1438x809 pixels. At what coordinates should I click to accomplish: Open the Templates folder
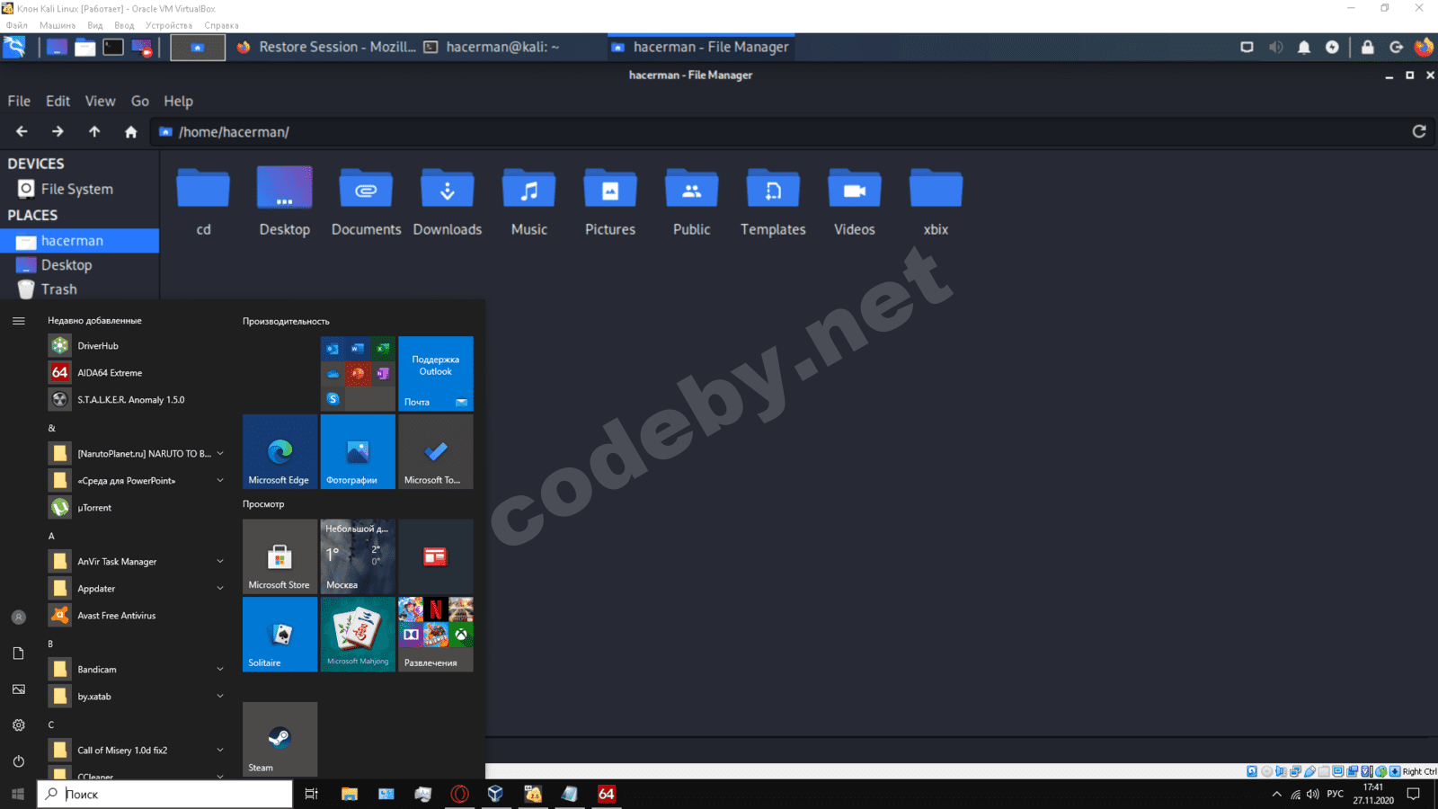tap(773, 202)
